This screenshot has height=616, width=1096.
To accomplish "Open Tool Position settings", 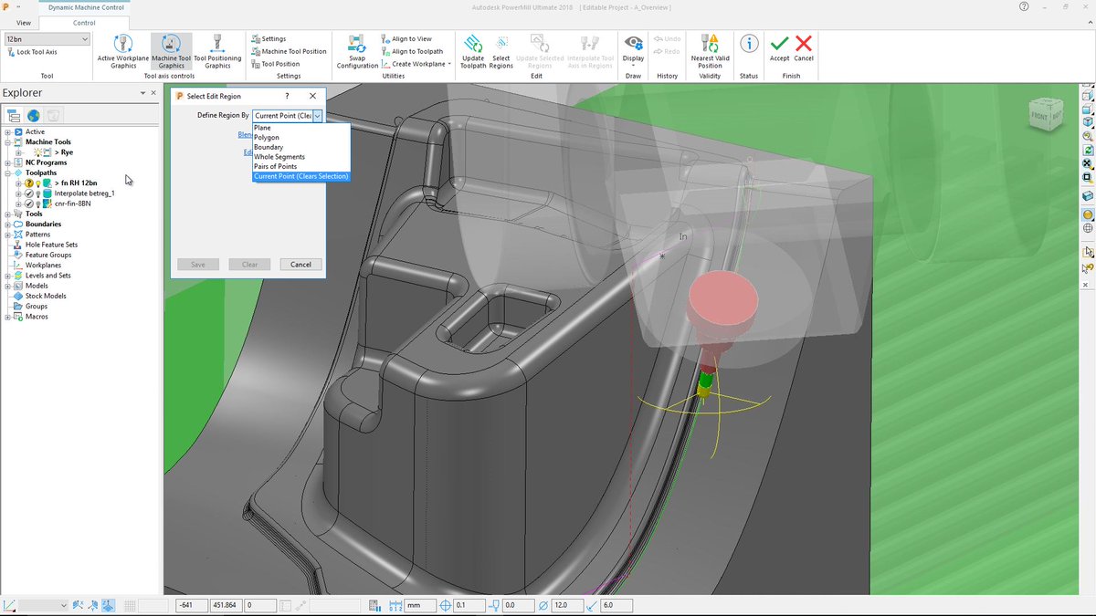I will click(x=276, y=64).
